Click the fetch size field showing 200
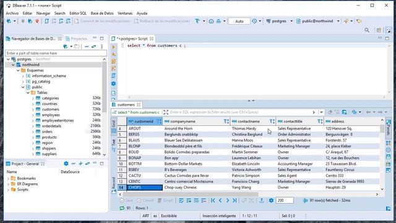396x223 pixels. pyautogui.click(x=285, y=201)
